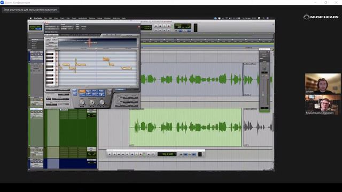Record-enable the selected lower vocal track
Screen dimensions: 342x192
click(32, 111)
